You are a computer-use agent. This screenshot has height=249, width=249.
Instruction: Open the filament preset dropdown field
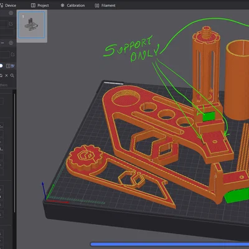pyautogui.click(x=4, y=55)
